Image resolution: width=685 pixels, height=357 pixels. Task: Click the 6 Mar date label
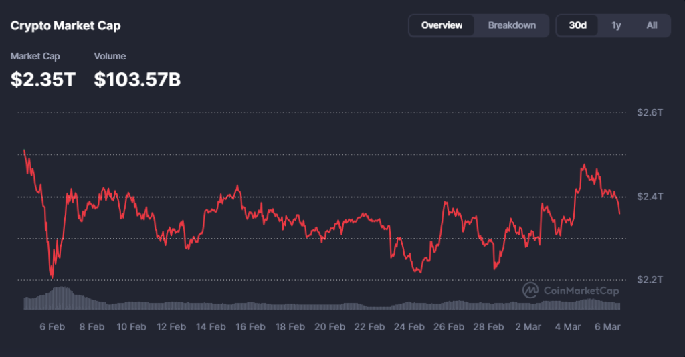[607, 327]
